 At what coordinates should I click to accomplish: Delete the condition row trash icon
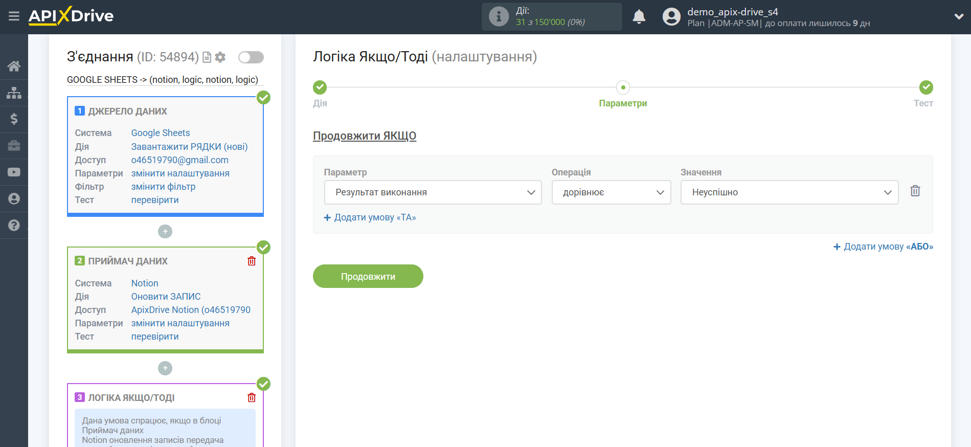915,191
